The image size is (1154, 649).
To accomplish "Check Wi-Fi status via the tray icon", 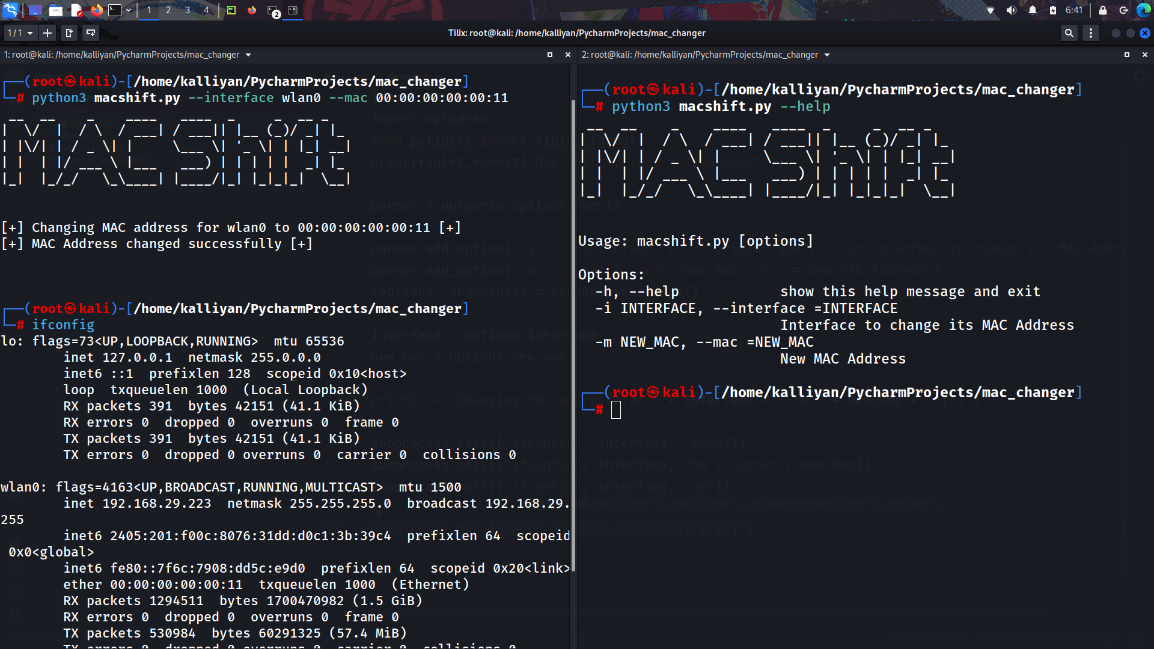I will coord(991,10).
